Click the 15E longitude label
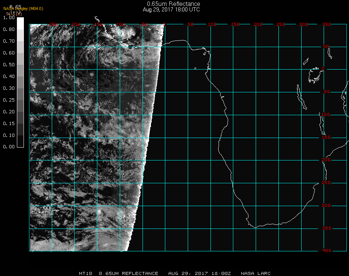Viewport: 349px width, 276px height. tap(235, 25)
